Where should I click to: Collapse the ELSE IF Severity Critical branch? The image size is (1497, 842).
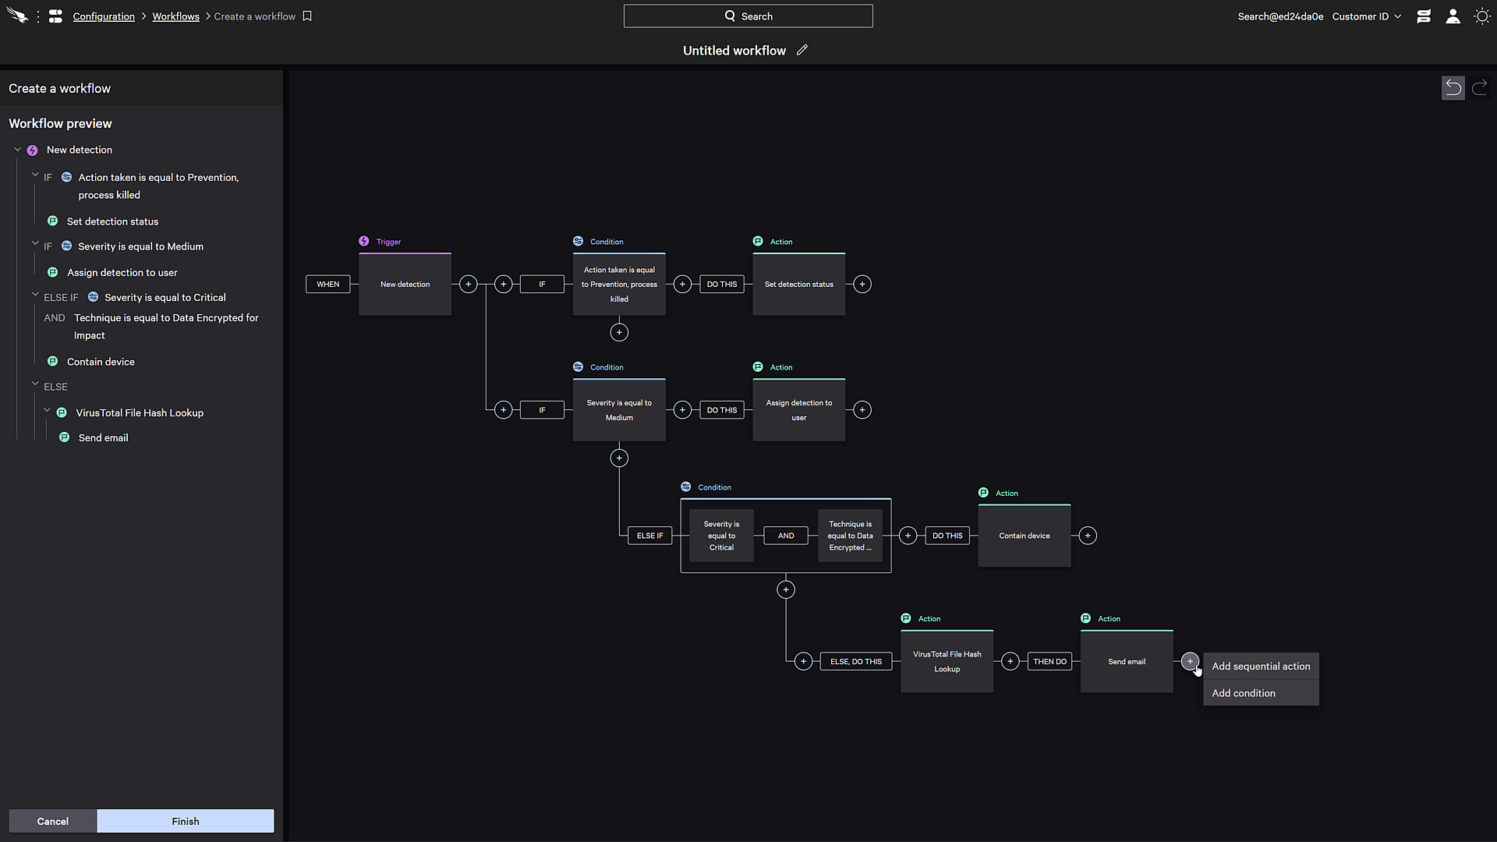point(35,295)
